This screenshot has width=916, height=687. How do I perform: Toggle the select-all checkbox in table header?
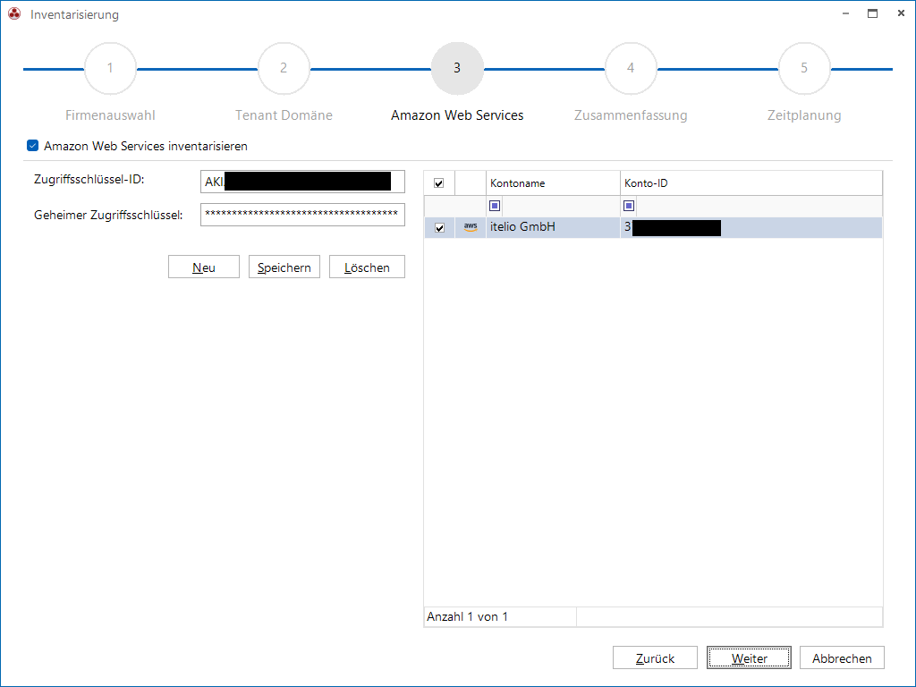[438, 183]
